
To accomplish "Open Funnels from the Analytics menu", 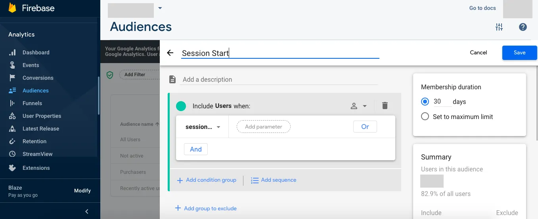I will pos(32,103).
